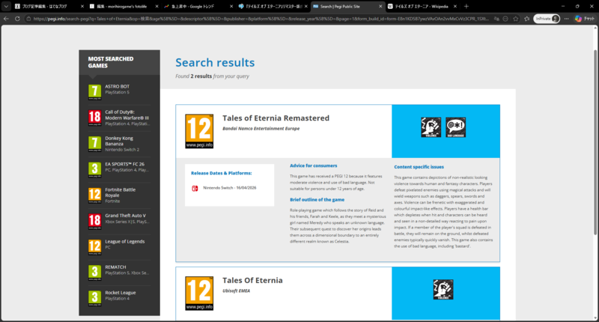Open the Copilot chat button

[585, 18]
